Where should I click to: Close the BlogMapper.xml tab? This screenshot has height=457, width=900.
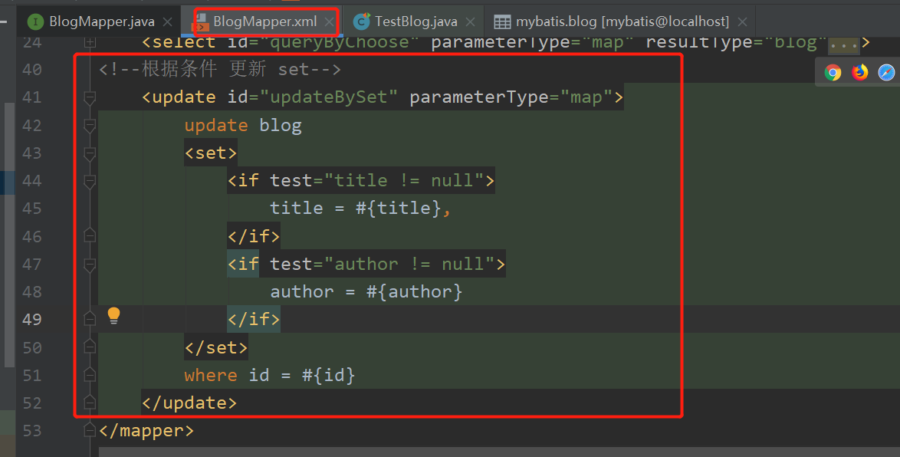[329, 21]
